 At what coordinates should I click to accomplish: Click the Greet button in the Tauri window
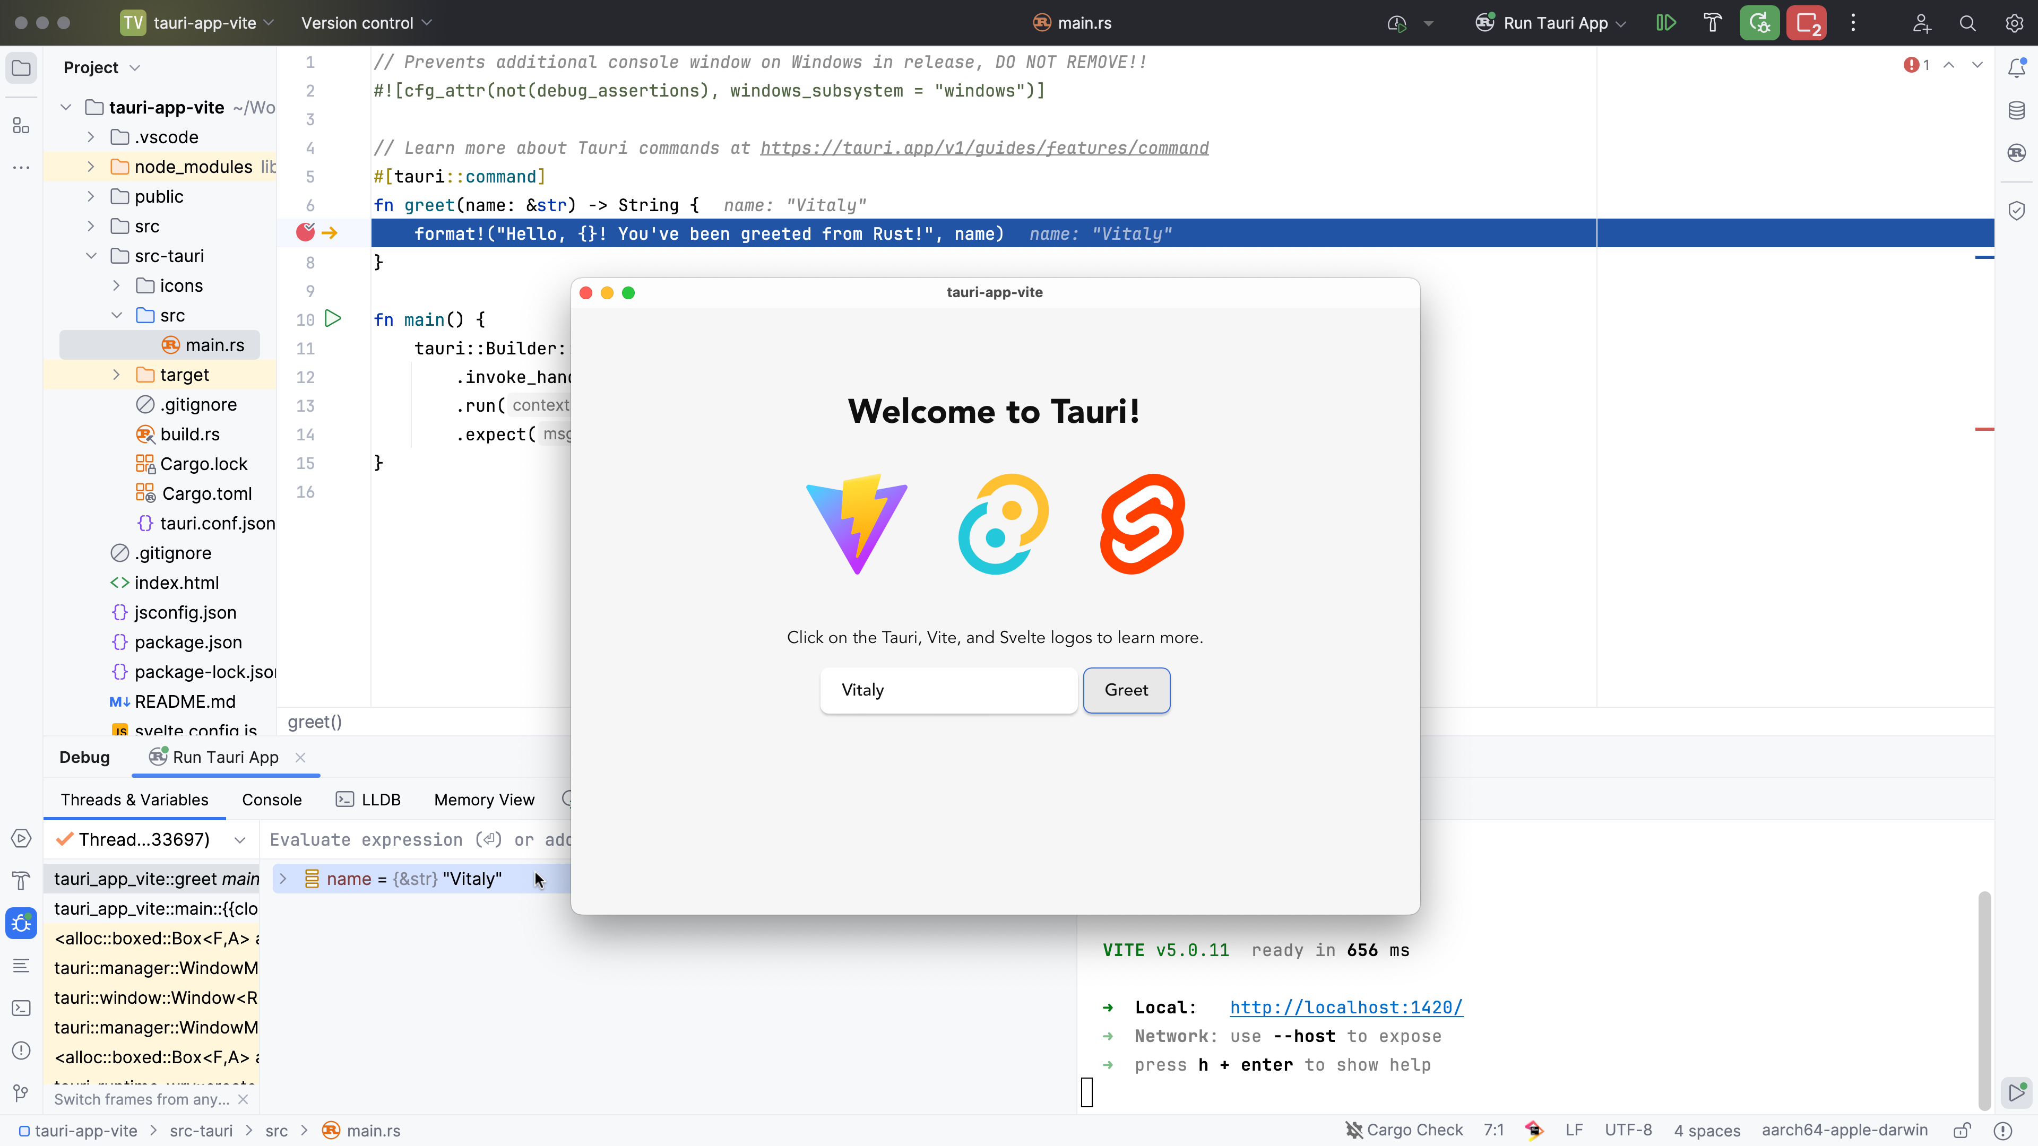1126,690
